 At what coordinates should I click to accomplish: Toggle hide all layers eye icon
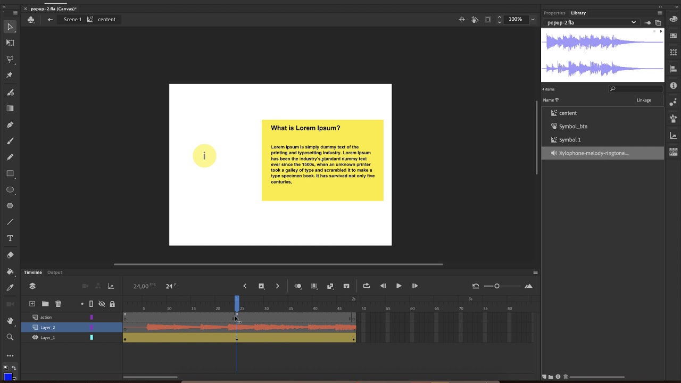pos(102,304)
